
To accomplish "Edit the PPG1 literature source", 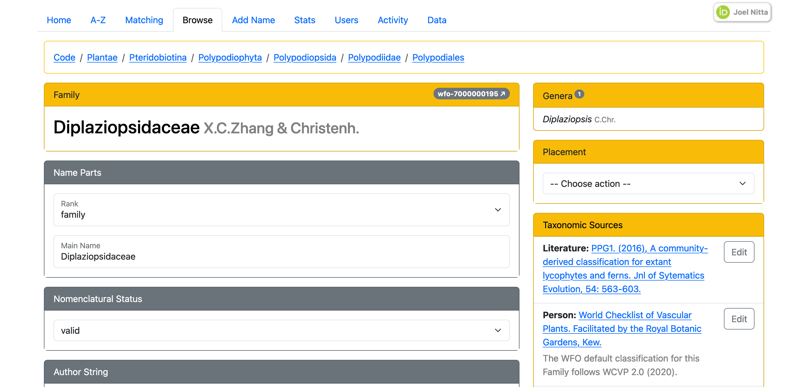I will tap(739, 252).
